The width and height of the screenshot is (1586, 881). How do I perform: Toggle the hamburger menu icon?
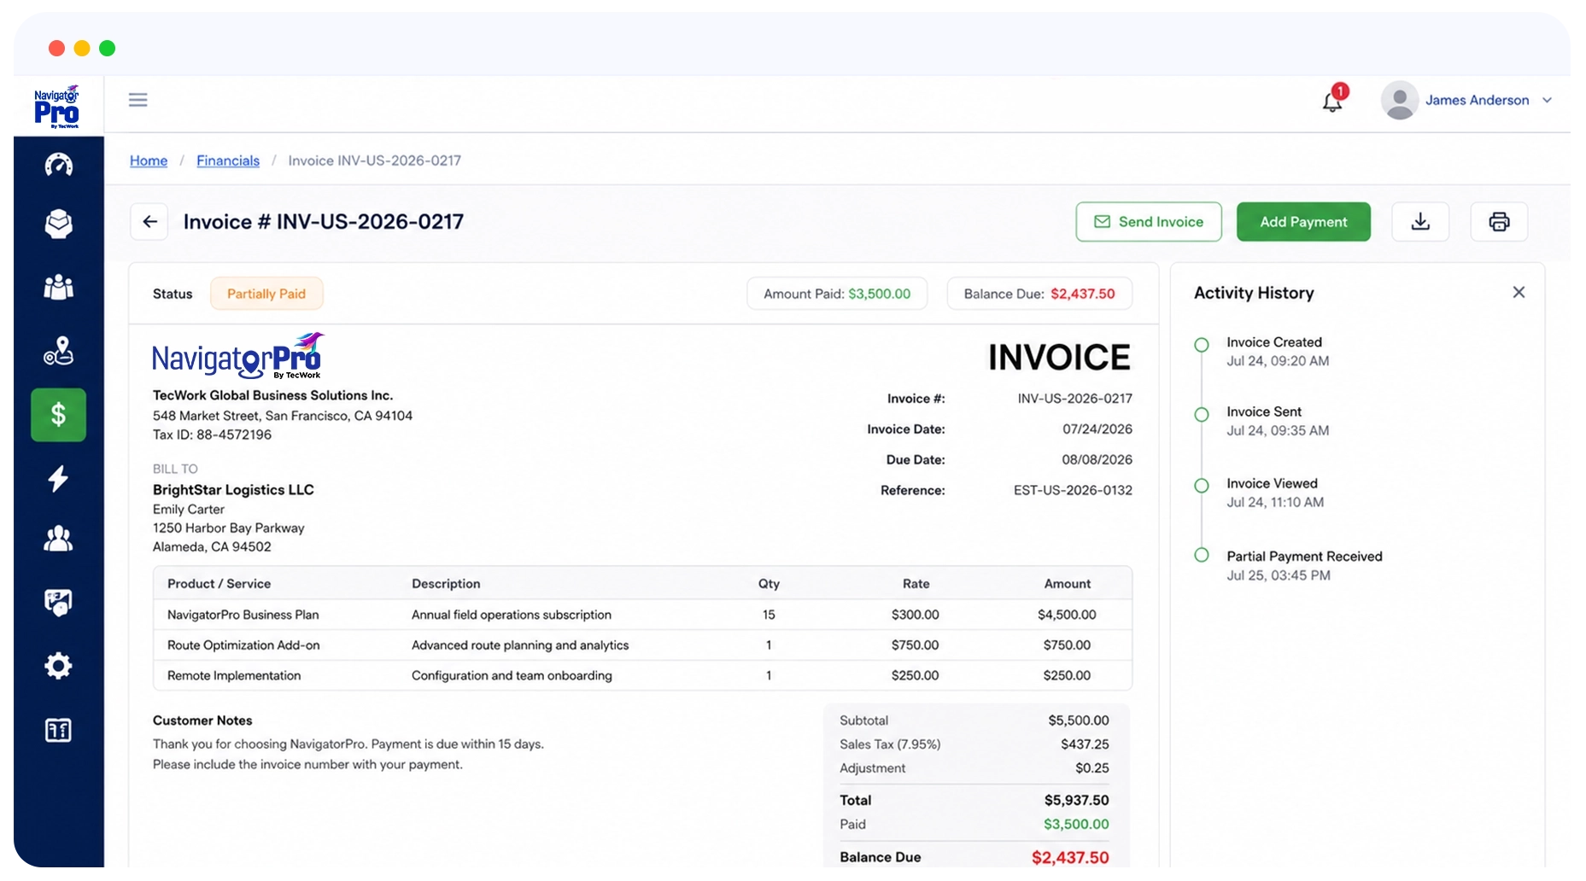tap(138, 100)
